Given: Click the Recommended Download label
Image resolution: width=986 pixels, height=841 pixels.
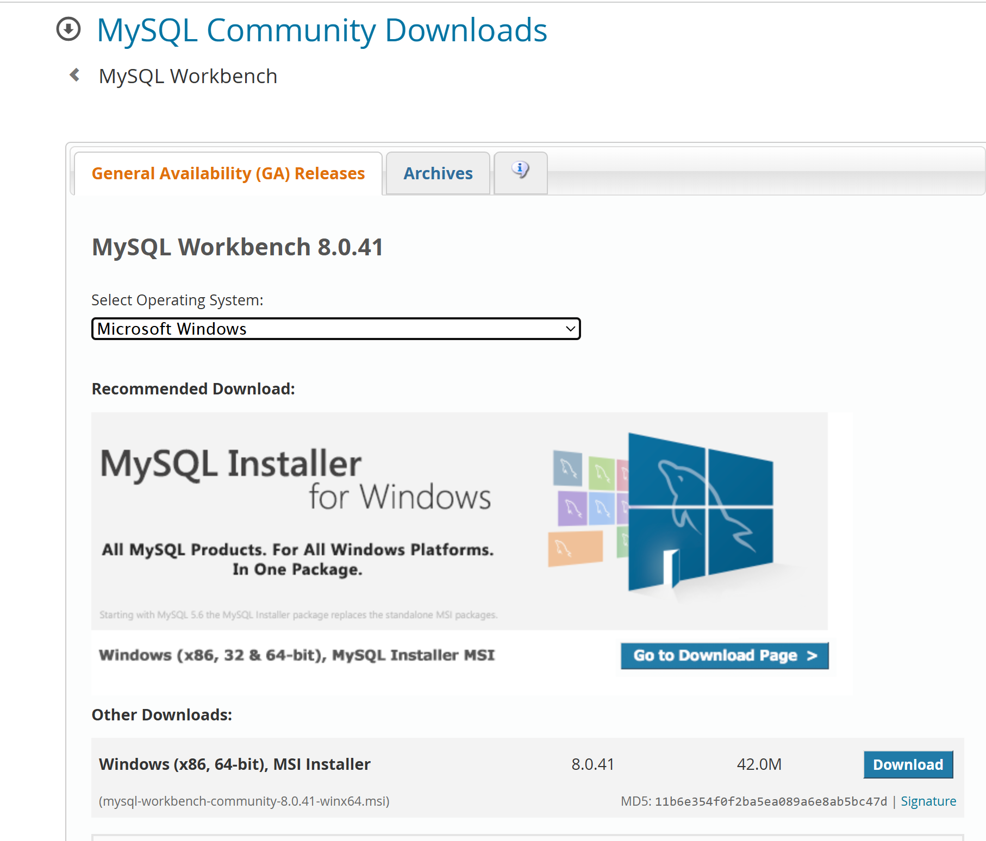Looking at the screenshot, I should pos(193,389).
